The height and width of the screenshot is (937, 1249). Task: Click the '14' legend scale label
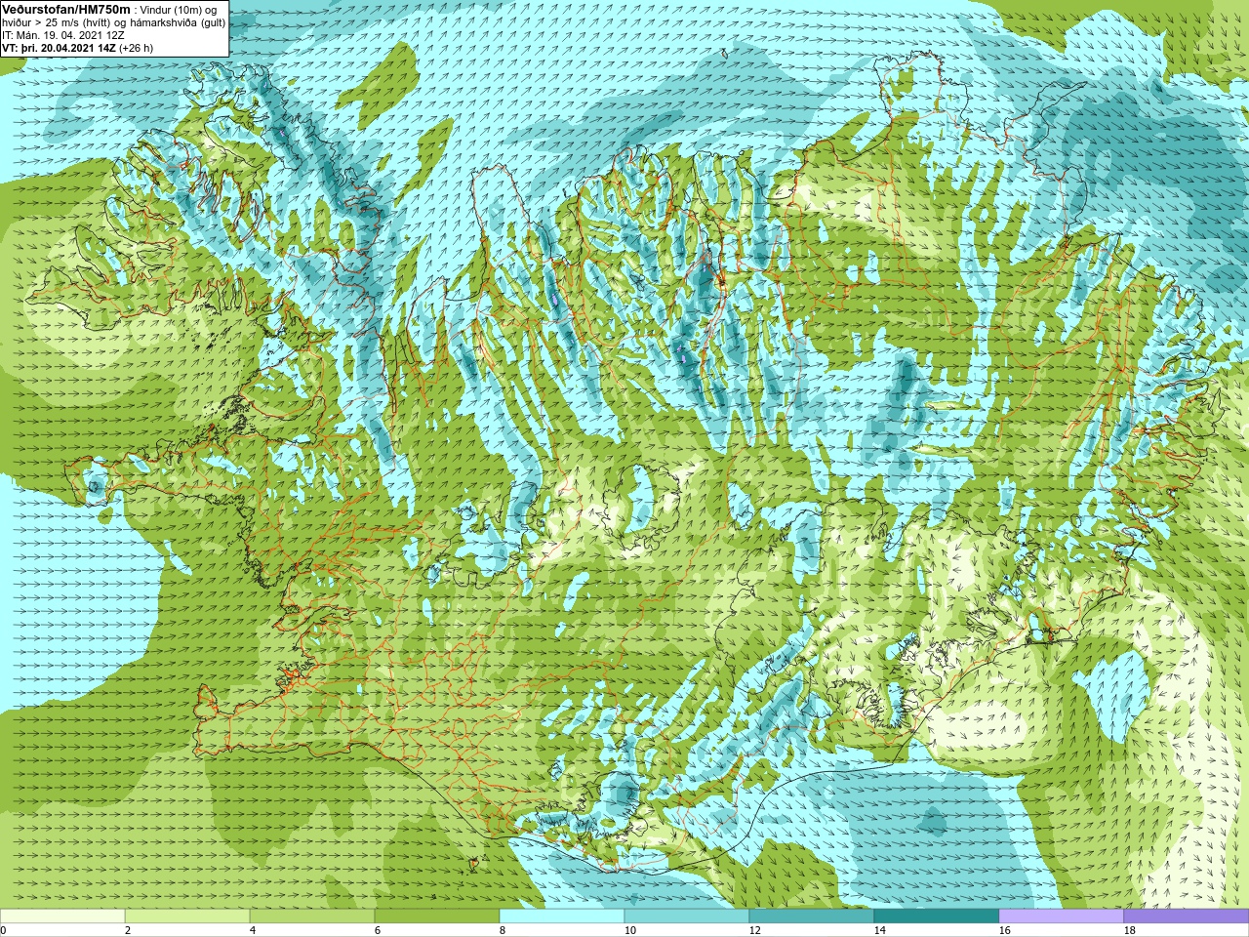879,930
